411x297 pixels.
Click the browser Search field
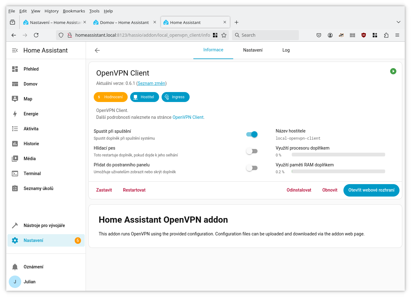(266, 35)
